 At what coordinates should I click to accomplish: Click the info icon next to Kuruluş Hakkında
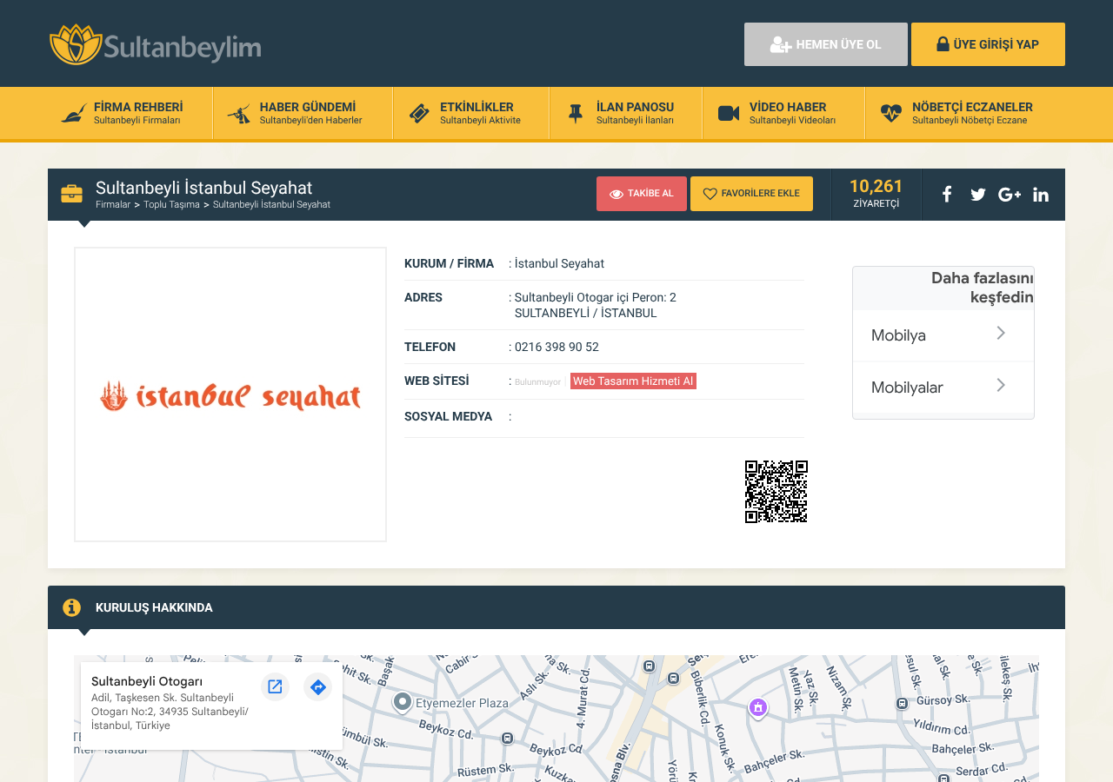click(71, 607)
